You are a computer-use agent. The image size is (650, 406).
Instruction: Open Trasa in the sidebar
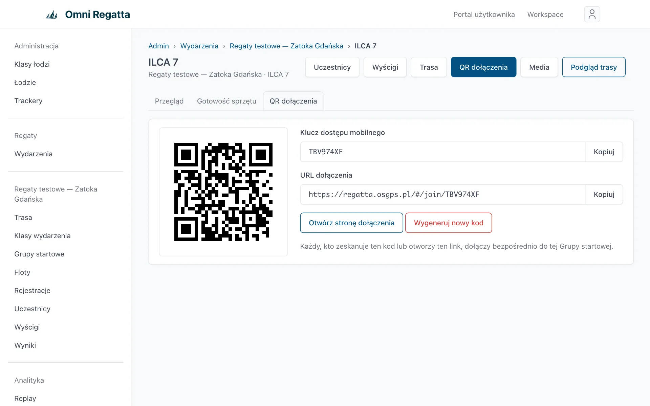click(23, 218)
